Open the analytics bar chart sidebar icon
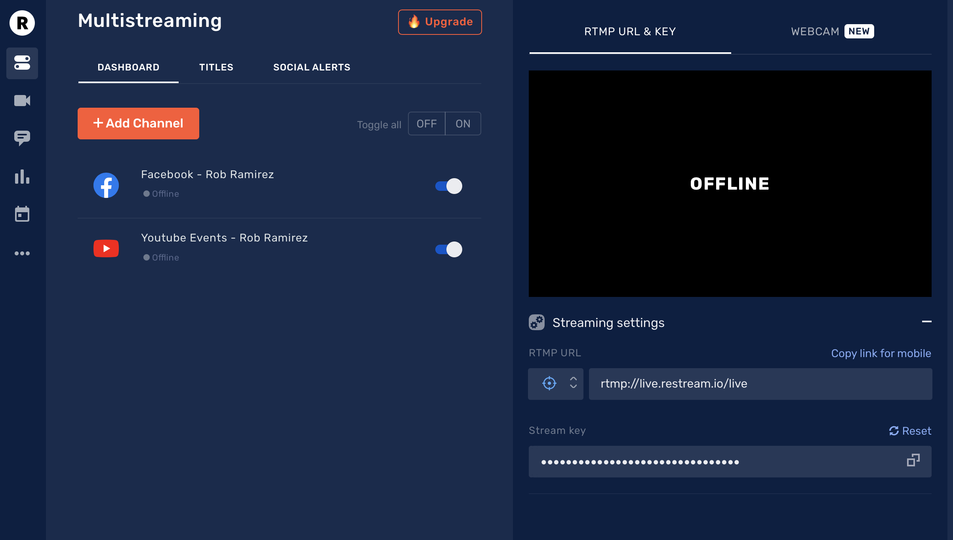The width and height of the screenshot is (953, 540). [x=22, y=177]
